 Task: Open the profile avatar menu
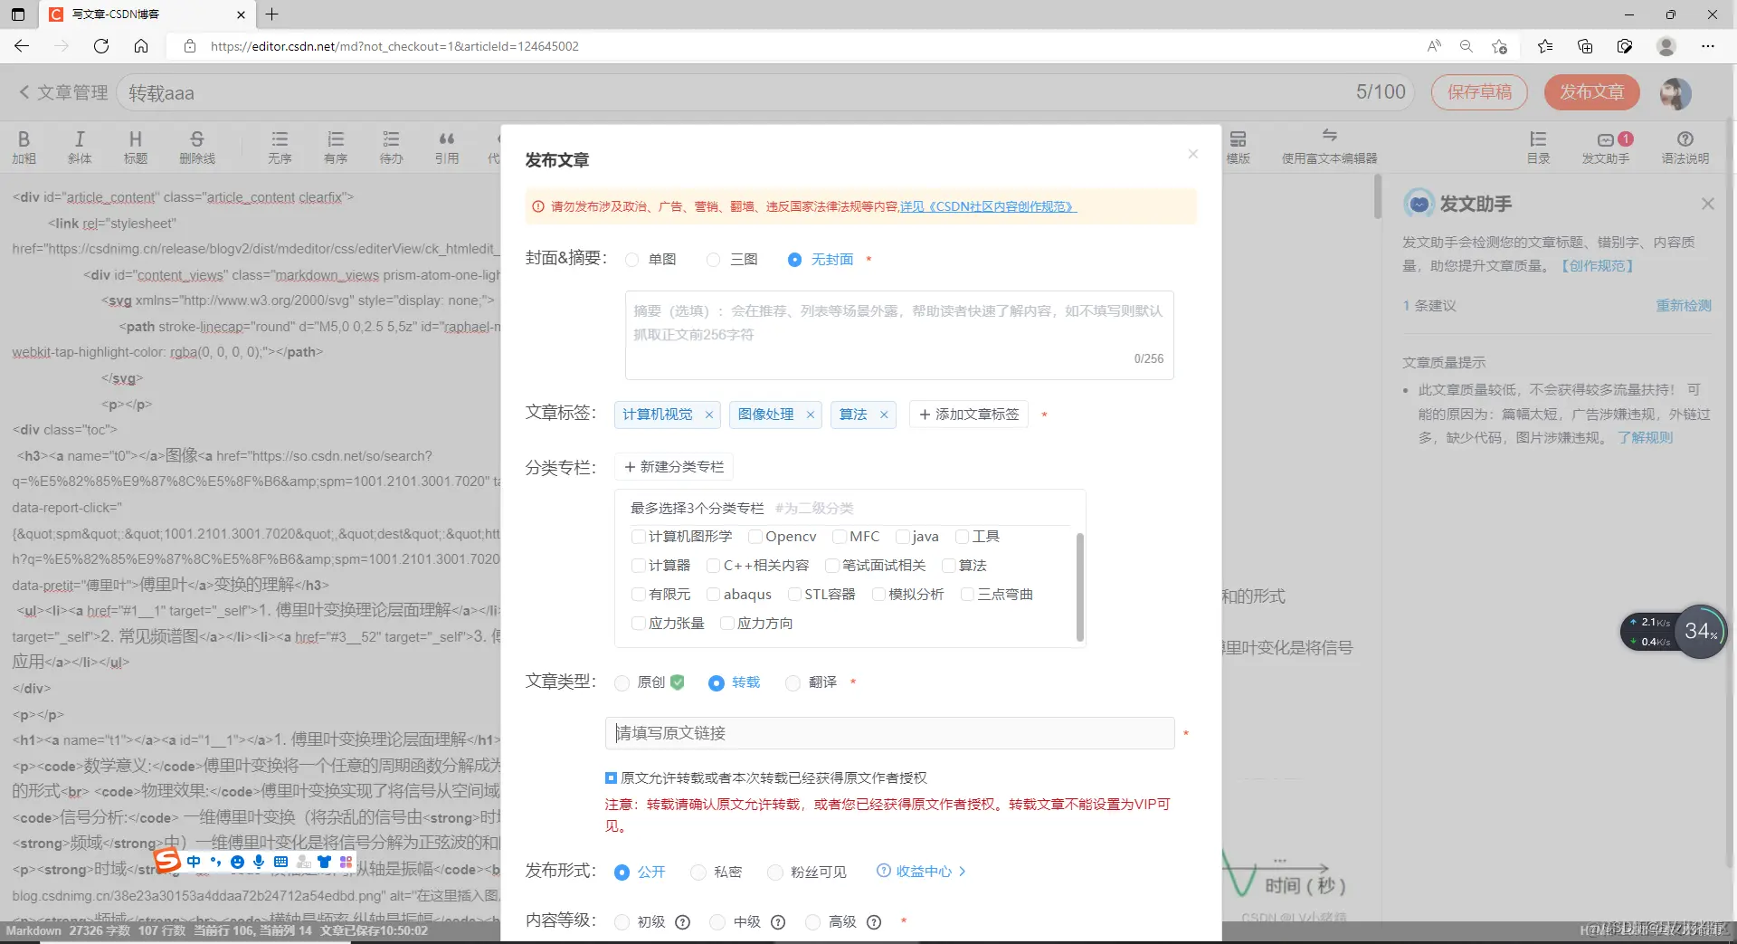1675,92
